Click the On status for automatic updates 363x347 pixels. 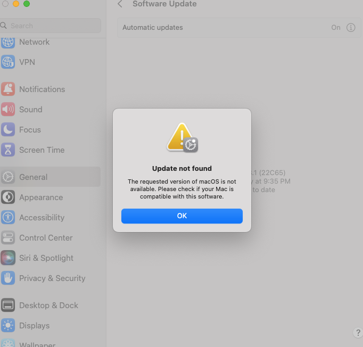click(x=336, y=28)
